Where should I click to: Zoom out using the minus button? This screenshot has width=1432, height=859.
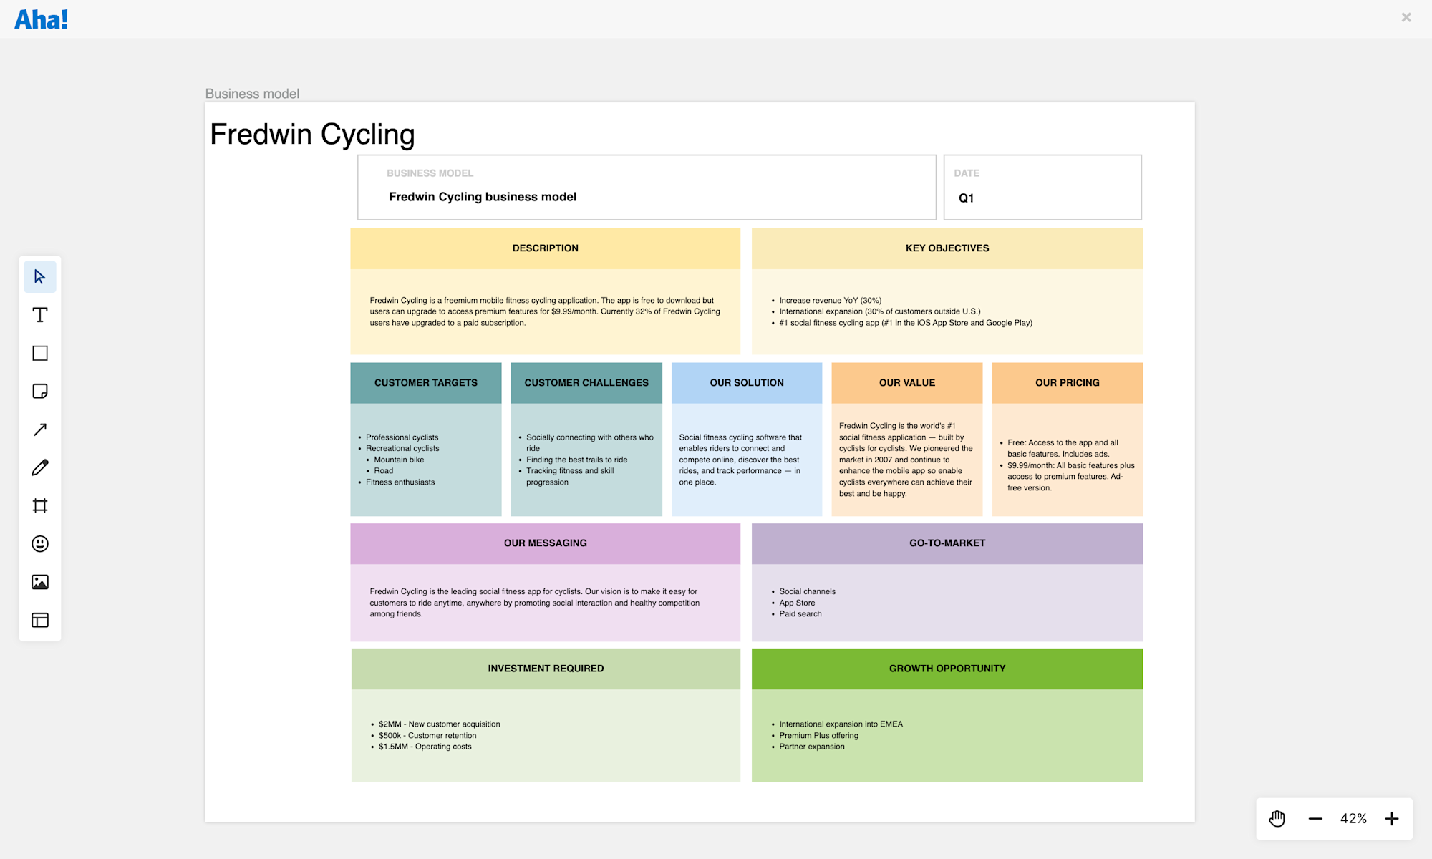tap(1315, 818)
